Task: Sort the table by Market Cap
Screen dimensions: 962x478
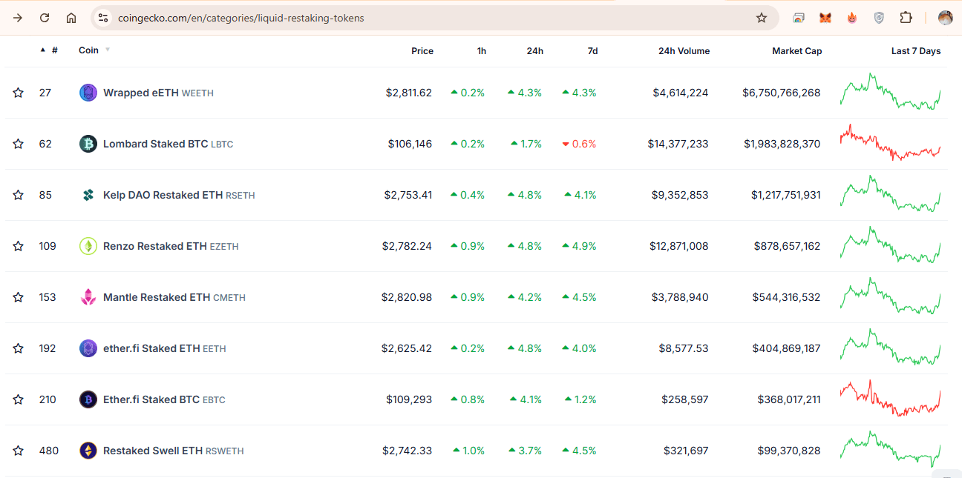Action: 796,51
